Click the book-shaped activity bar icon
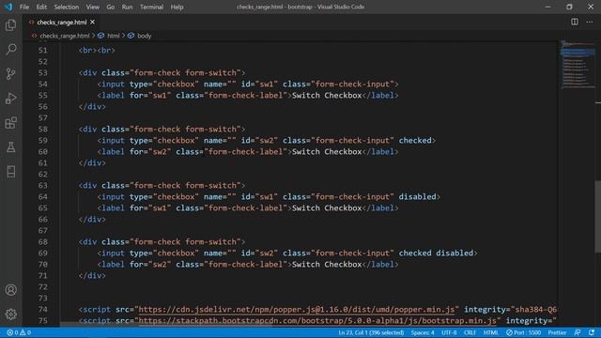Image resolution: width=601 pixels, height=338 pixels. coord(10,172)
